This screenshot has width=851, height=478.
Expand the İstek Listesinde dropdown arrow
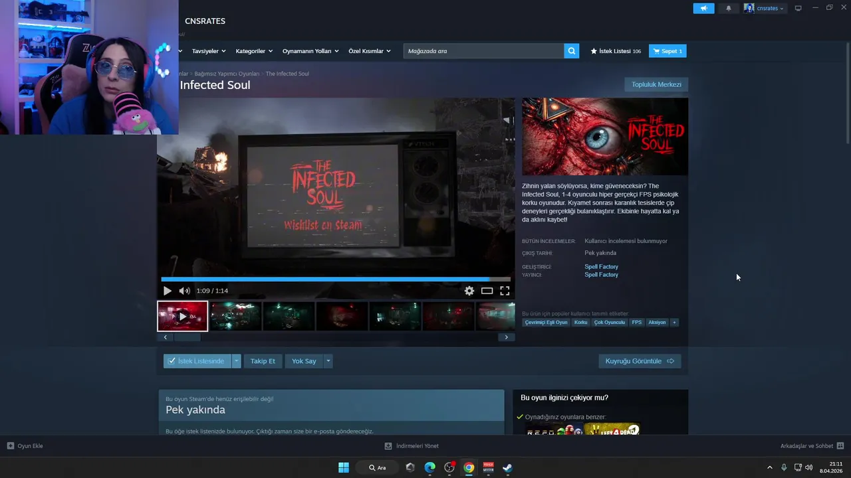[x=236, y=361]
